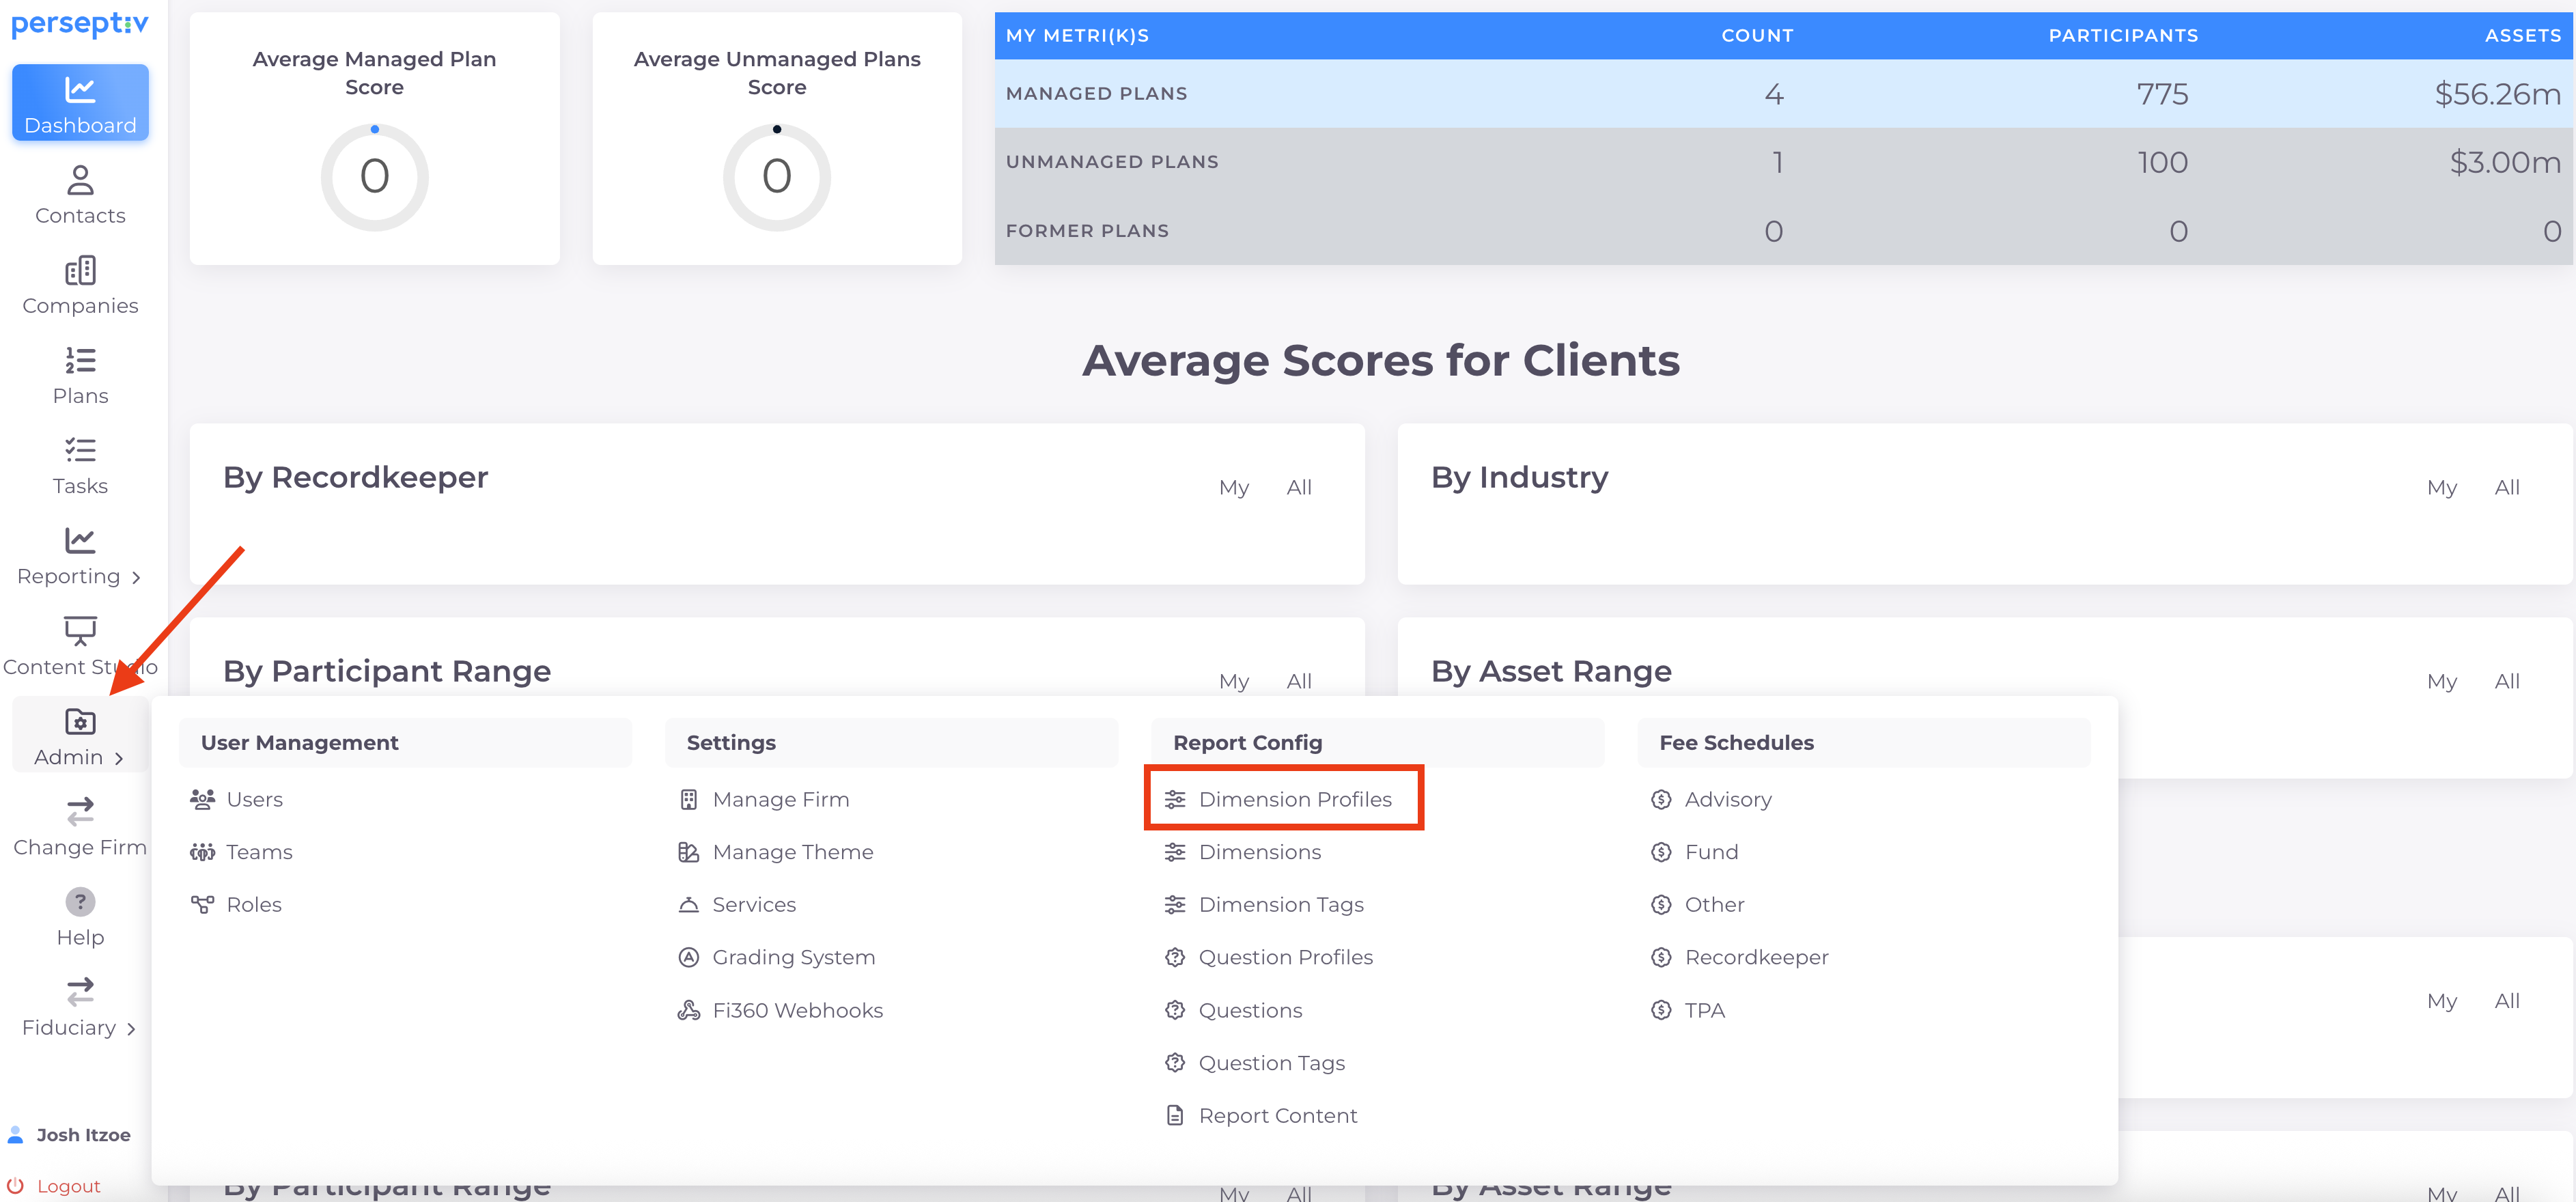Click the Plans numbered-list icon

[80, 360]
